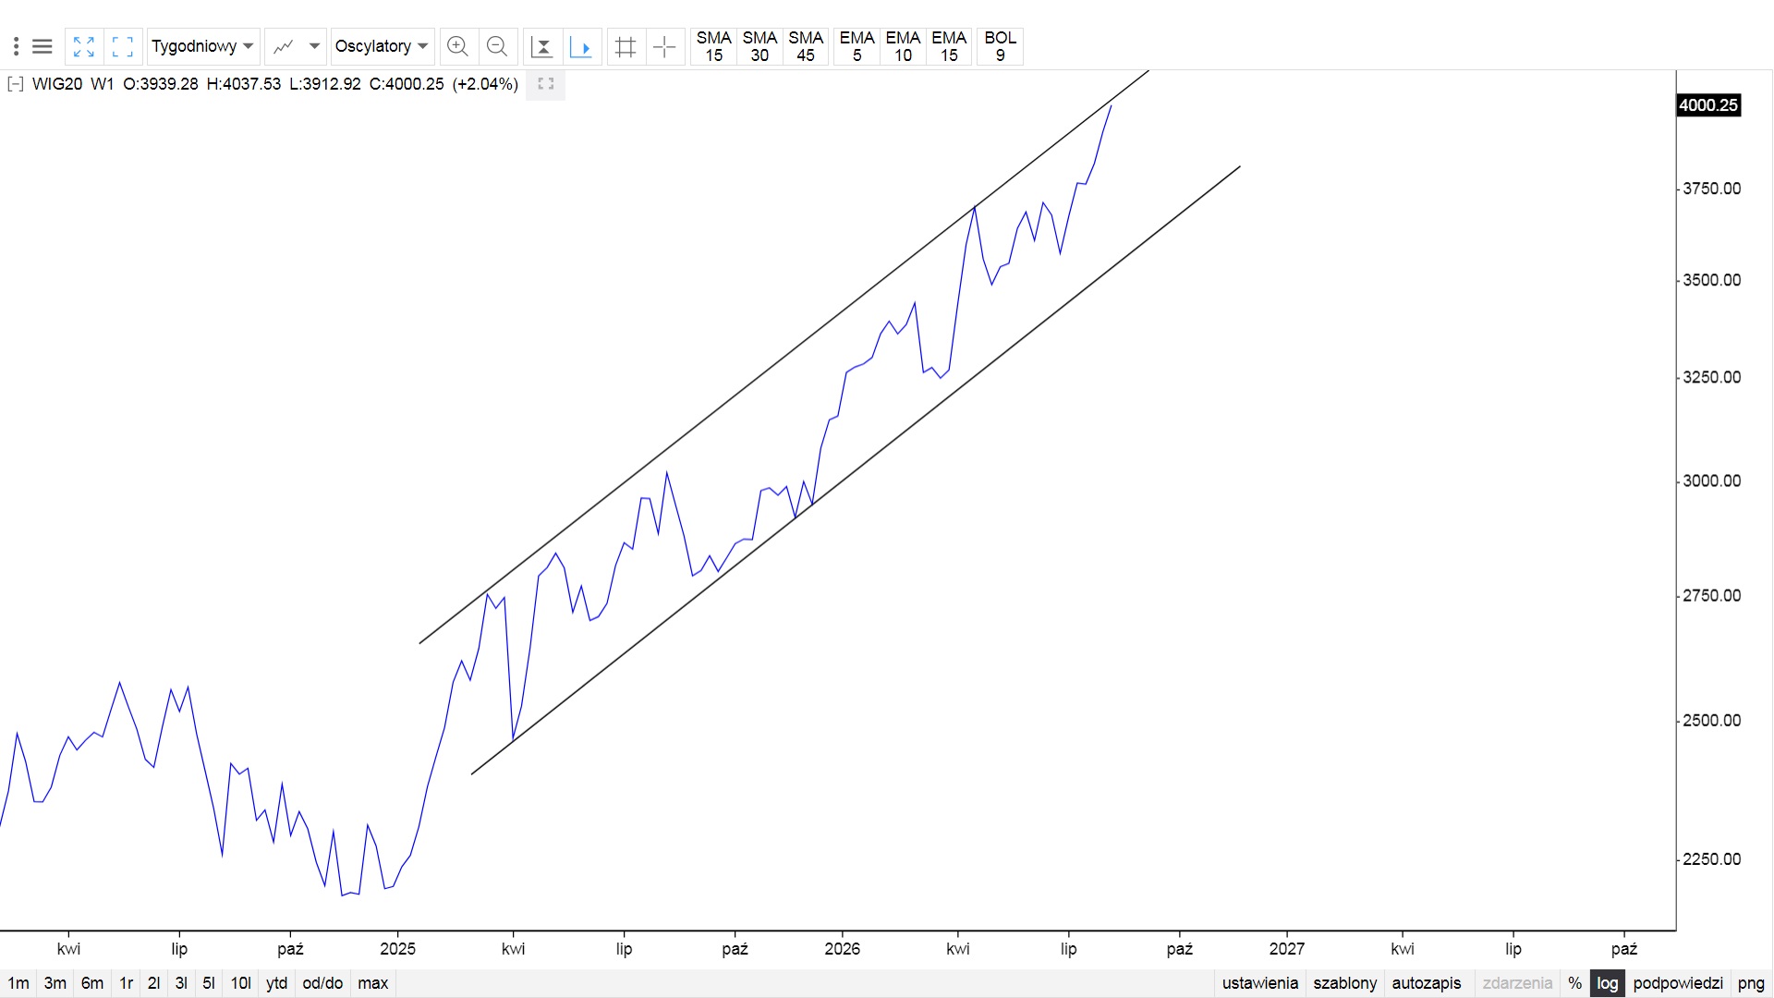Screen dimensions: 1774x998
Task: Toggle the SMA 30 indicator
Action: 759,46
